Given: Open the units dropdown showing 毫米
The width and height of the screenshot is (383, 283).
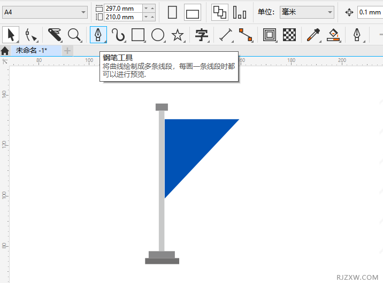Looking at the screenshot, I should coord(307,12).
